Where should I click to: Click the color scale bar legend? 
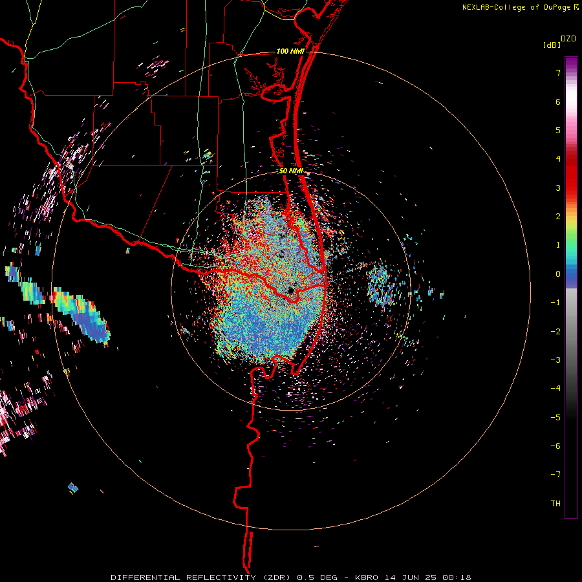571,287
